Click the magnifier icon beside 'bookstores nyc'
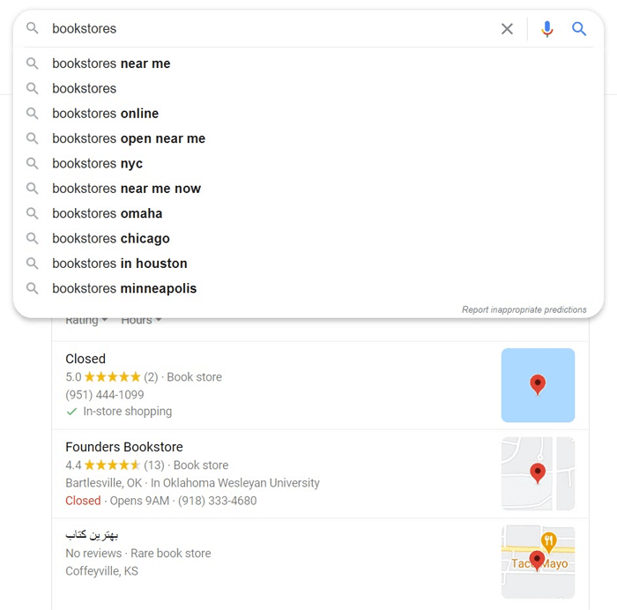This screenshot has width=617, height=610. 33,163
